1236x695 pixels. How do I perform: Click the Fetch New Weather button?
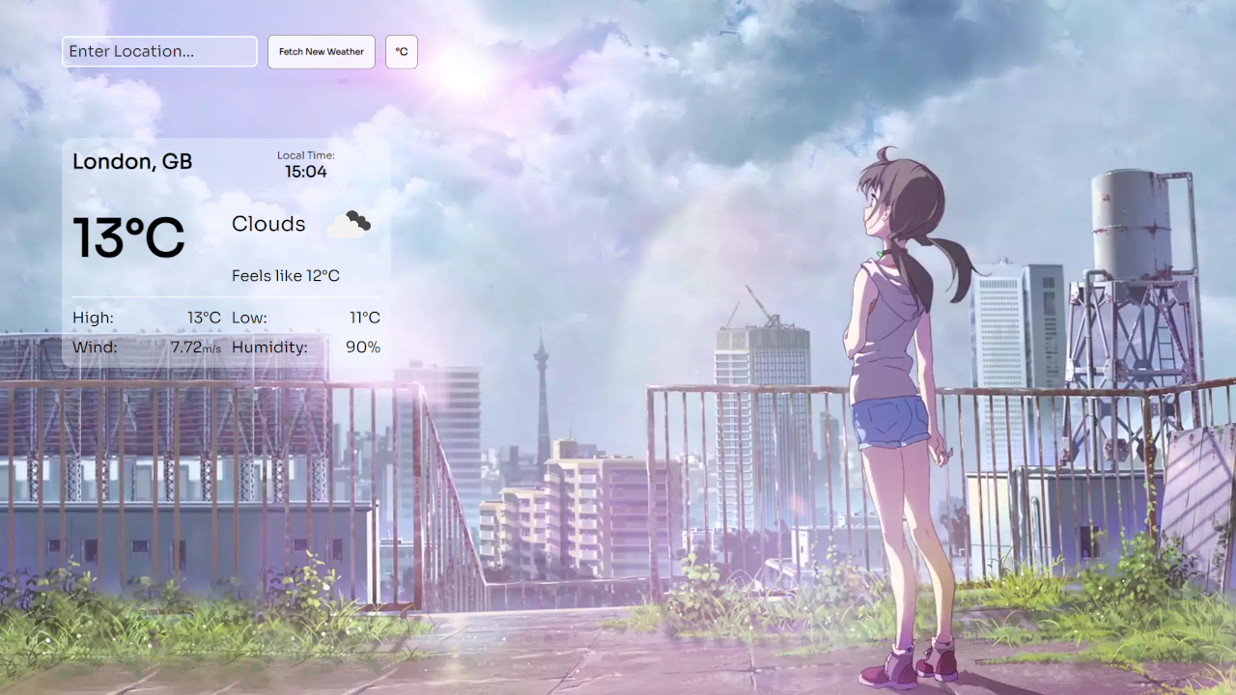322,52
